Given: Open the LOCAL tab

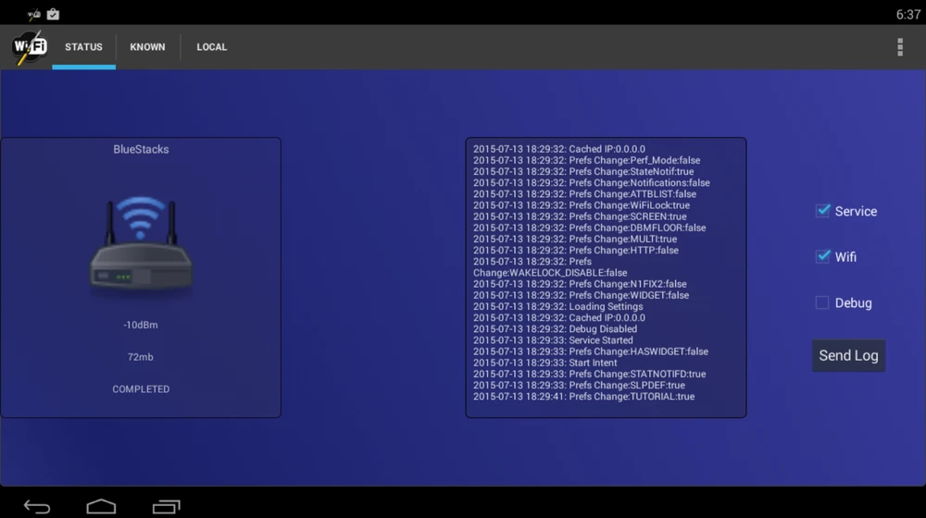Looking at the screenshot, I should pos(211,47).
